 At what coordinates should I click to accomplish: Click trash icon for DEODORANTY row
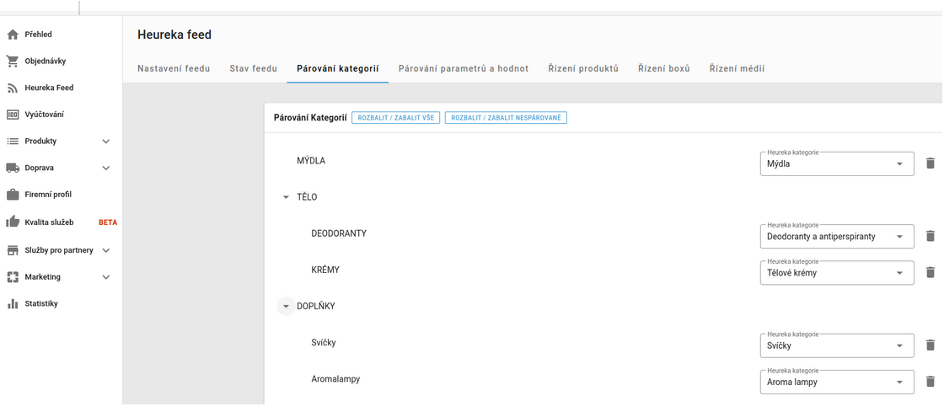tap(930, 237)
